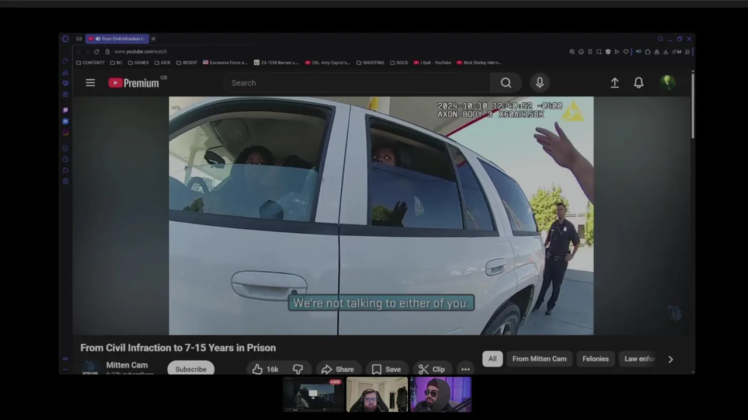Click the browser zoom magnifier icon
Image resolution: width=748 pixels, height=420 pixels.
tap(572, 51)
